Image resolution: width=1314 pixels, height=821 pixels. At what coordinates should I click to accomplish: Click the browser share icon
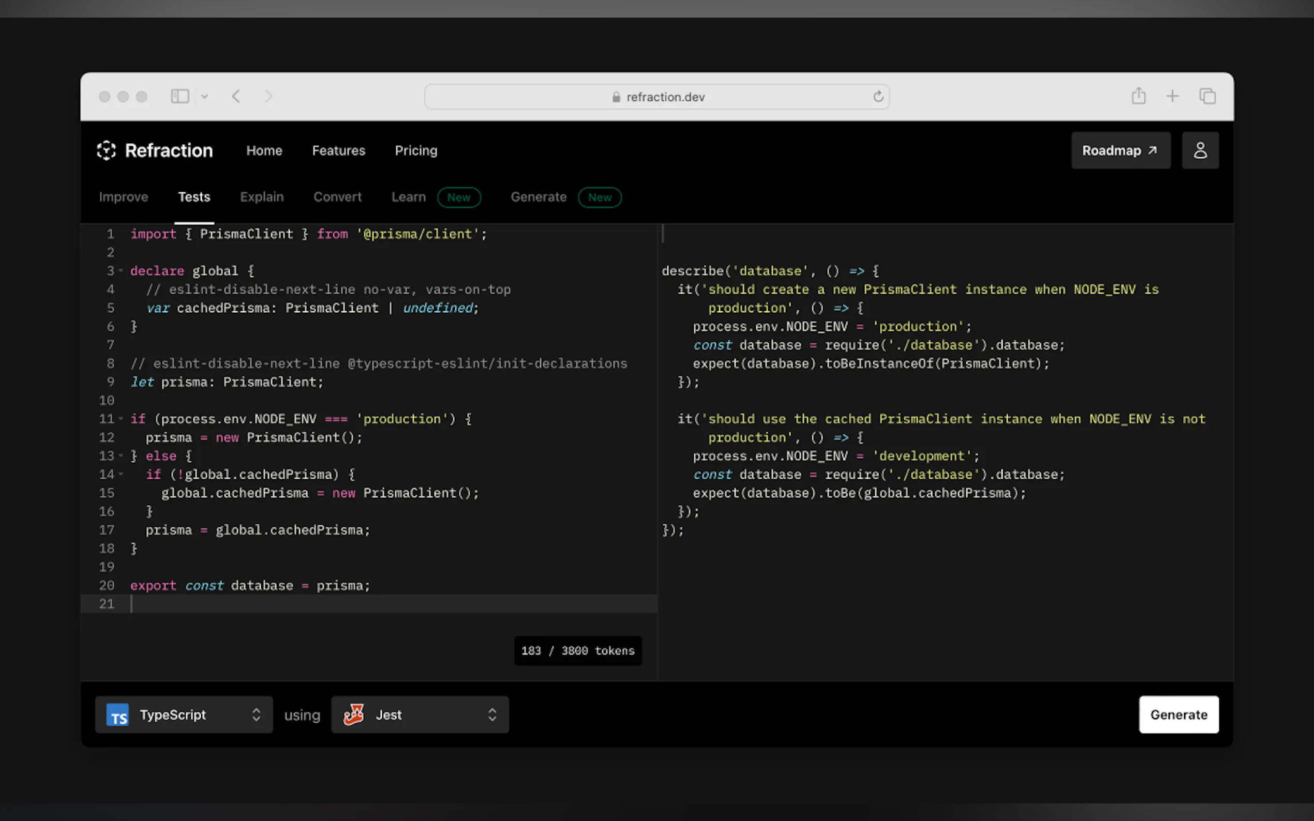(x=1139, y=97)
